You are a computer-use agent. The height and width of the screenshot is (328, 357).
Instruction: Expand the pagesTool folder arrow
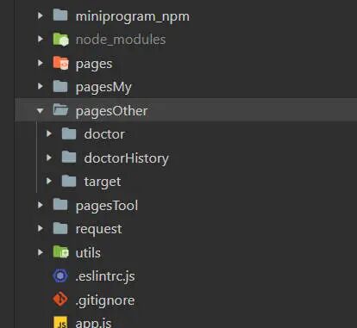[41, 205]
